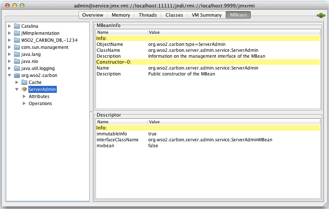This screenshot has width=329, height=209.
Task: Open the VM Summary tab
Action: click(206, 15)
